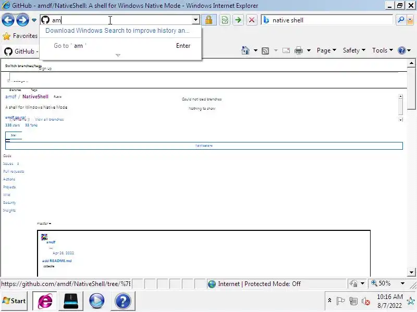Click the Internet Protected Mode zone indicator
The width and height of the screenshot is (417, 312).
tap(254, 284)
